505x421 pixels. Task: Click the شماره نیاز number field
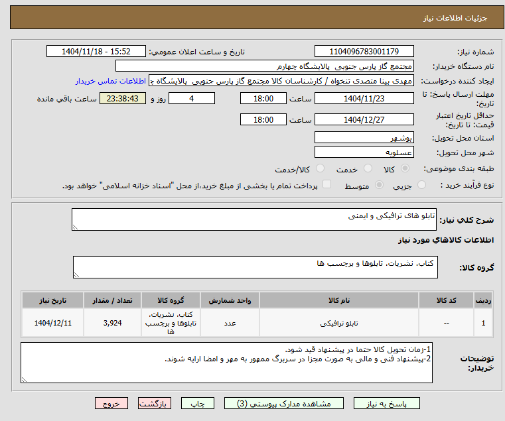pos(364,51)
